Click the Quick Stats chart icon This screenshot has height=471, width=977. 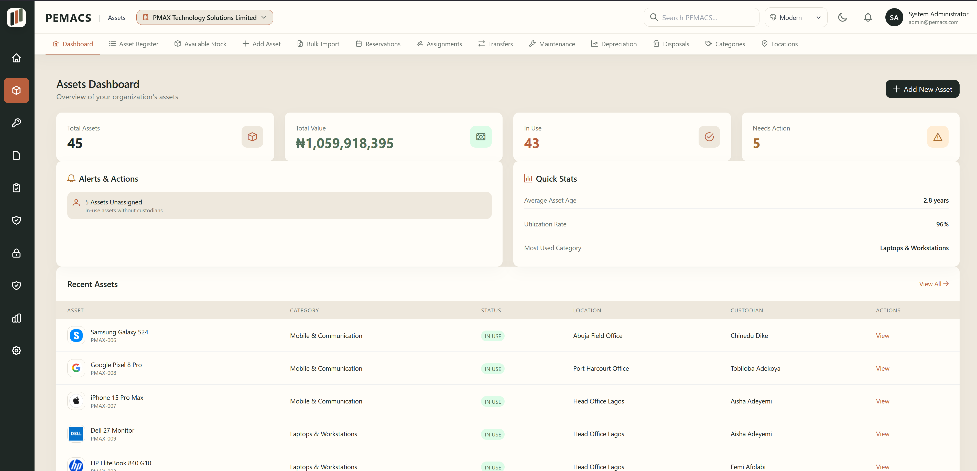click(528, 179)
